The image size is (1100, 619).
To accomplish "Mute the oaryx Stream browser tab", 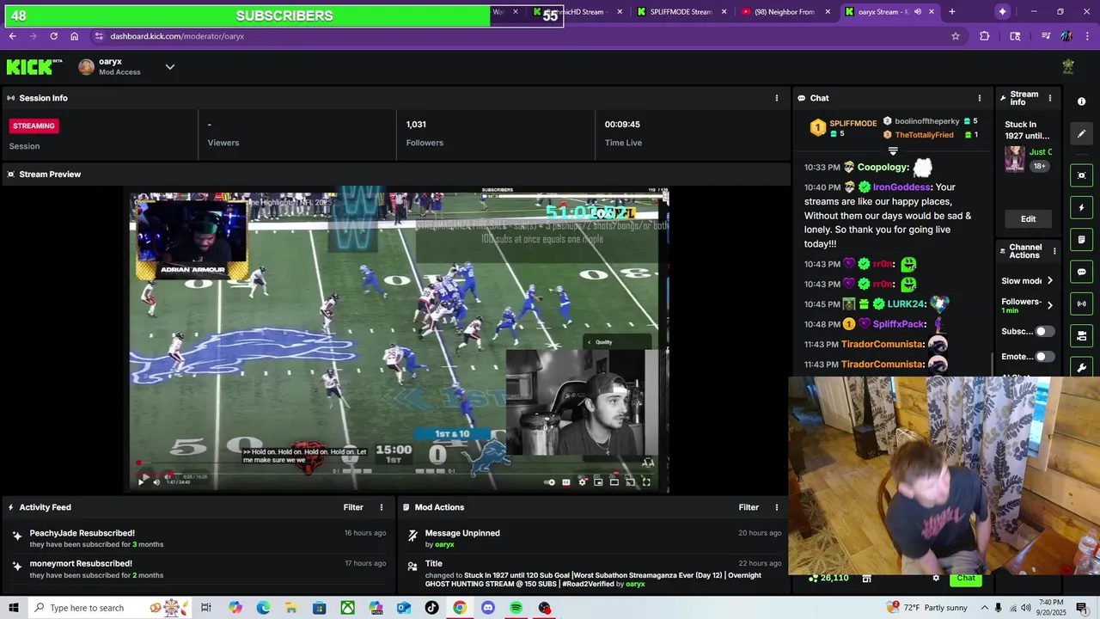I will [x=918, y=12].
